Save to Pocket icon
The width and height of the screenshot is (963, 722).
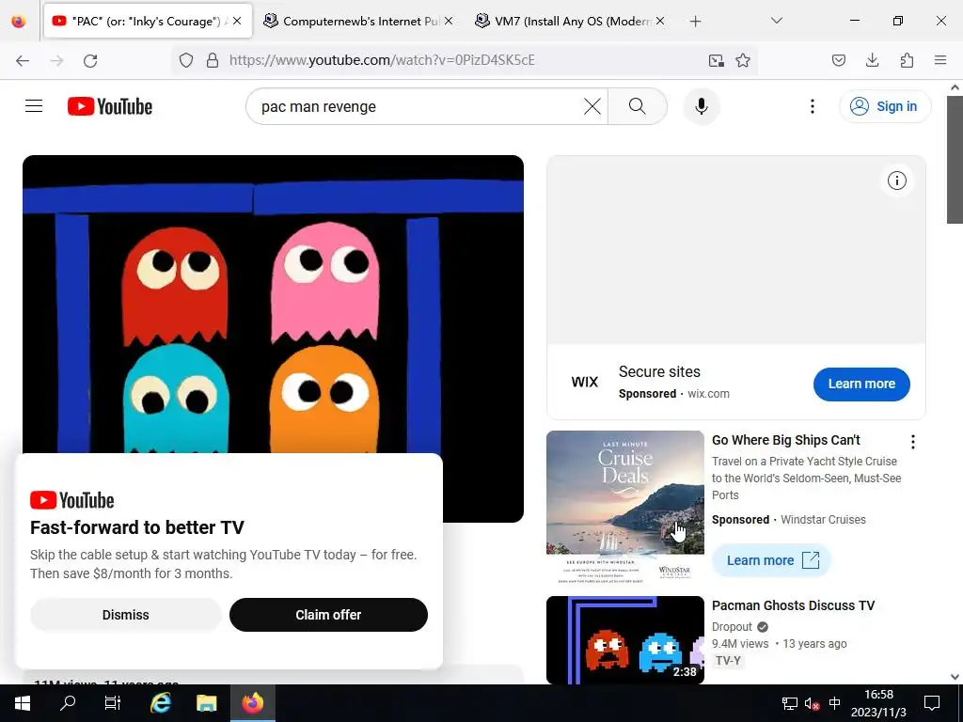(838, 60)
